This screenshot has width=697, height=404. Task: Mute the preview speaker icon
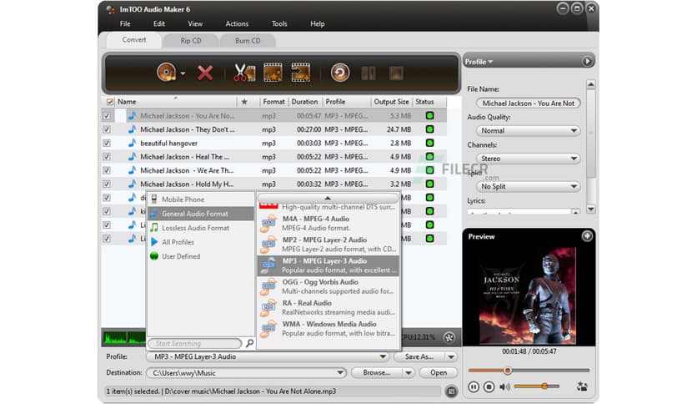pos(505,387)
